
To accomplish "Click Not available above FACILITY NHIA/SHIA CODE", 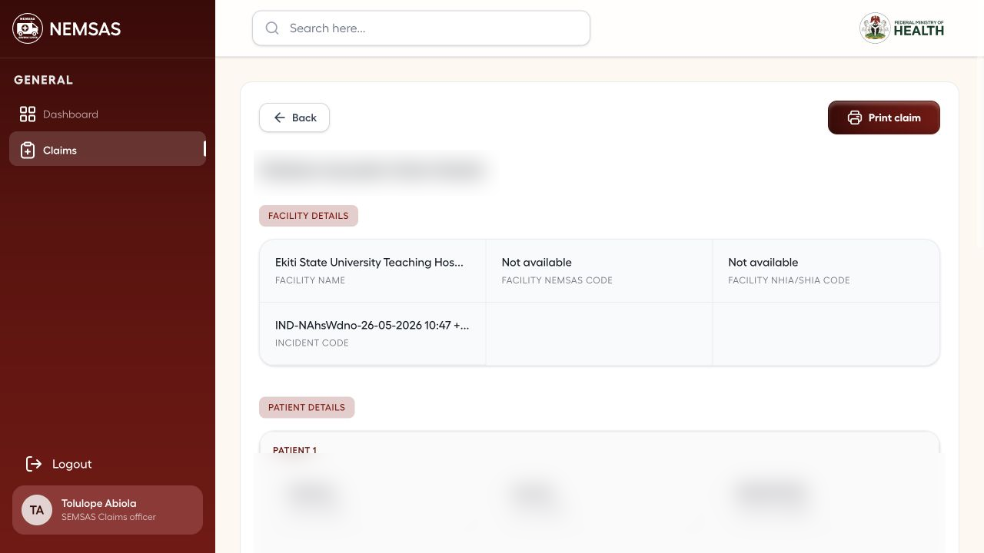I will (x=763, y=263).
